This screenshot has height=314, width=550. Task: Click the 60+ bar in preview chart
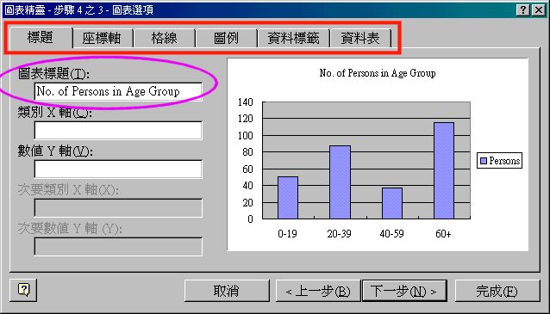pyautogui.click(x=444, y=171)
